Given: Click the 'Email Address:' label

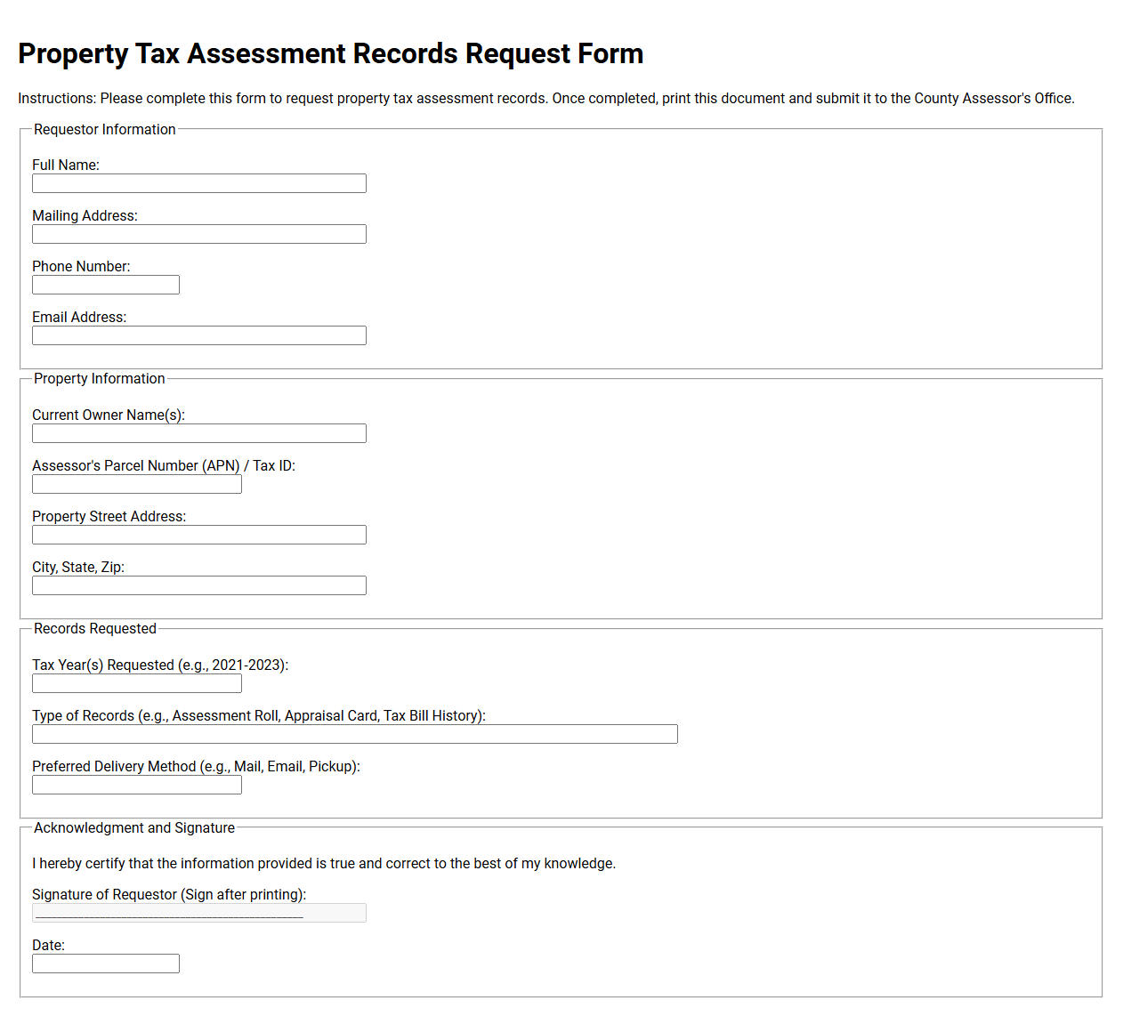Looking at the screenshot, I should pos(79,317).
